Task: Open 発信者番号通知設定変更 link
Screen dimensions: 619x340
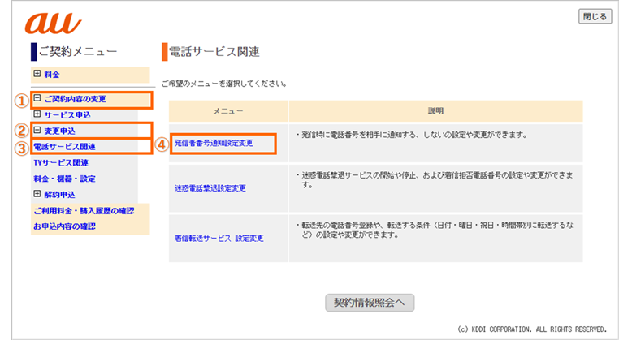Action: (213, 144)
